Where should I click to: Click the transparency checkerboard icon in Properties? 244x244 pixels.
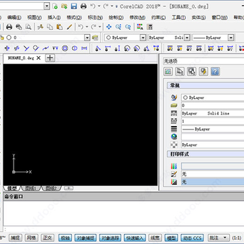click(x=174, y=144)
